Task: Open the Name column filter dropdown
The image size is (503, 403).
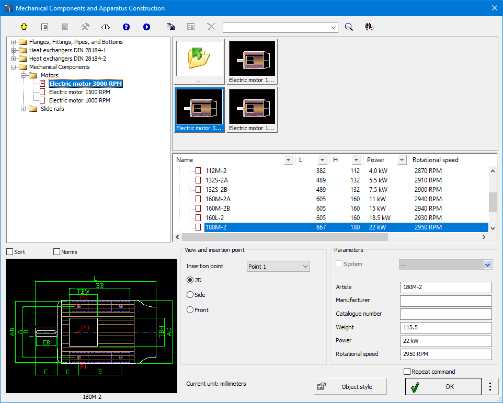Action: tap(288, 160)
